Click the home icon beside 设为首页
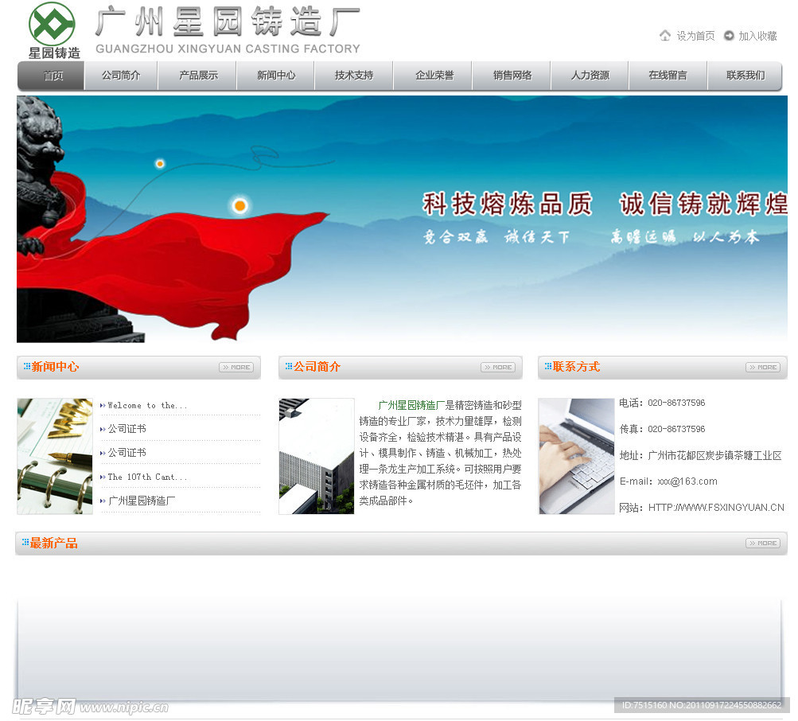798x721 pixels. tap(665, 36)
